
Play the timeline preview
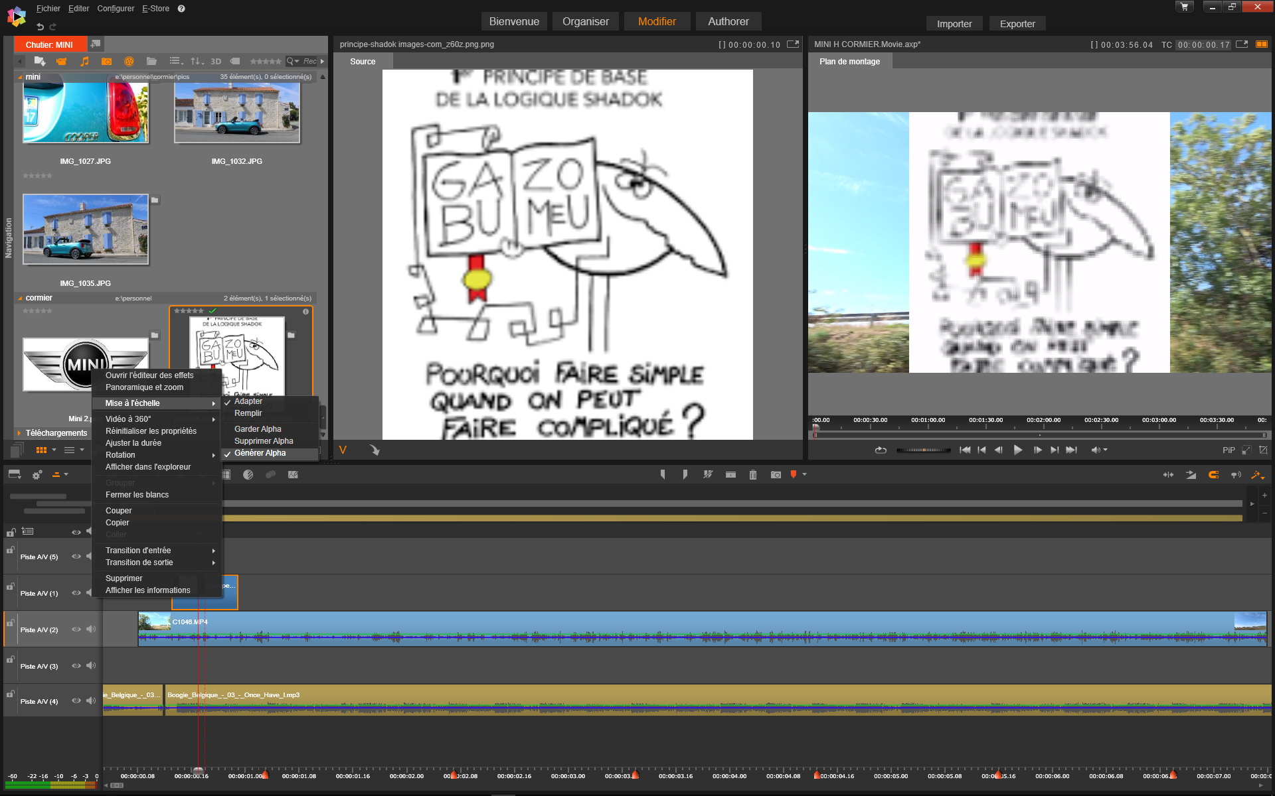(1017, 450)
